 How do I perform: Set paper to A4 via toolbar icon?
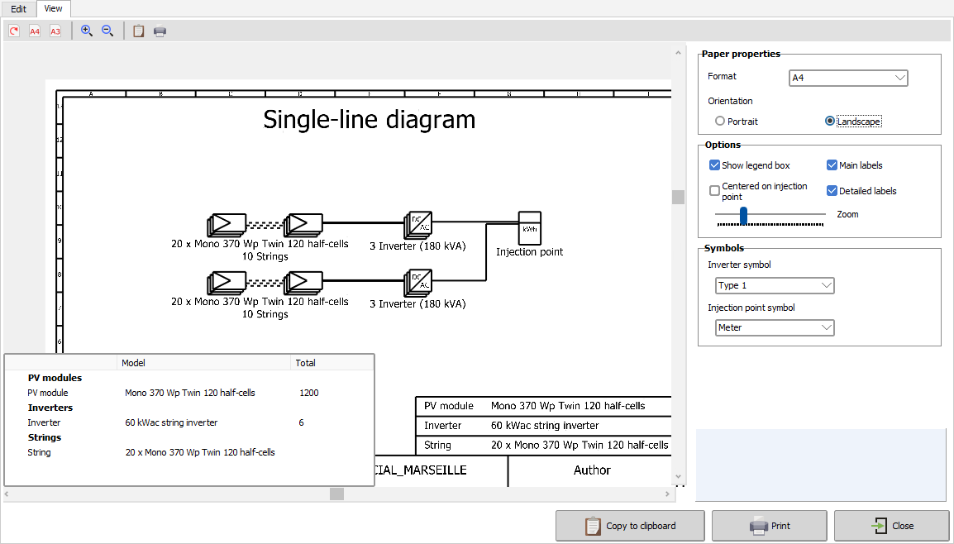(35, 31)
